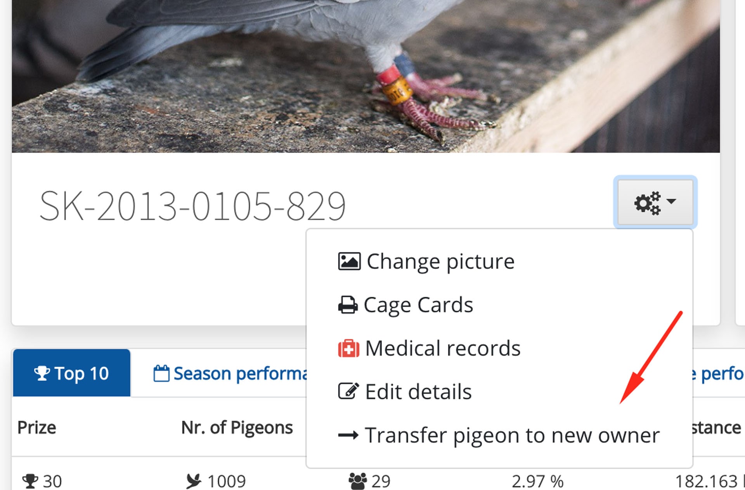
Task: Click the Nr. of Pigeons column header
Action: coord(237,427)
